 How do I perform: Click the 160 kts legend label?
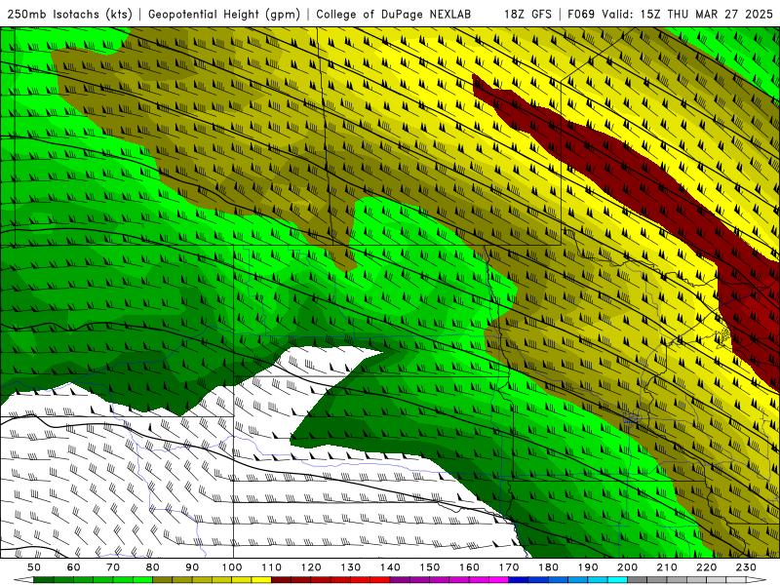[x=469, y=567]
